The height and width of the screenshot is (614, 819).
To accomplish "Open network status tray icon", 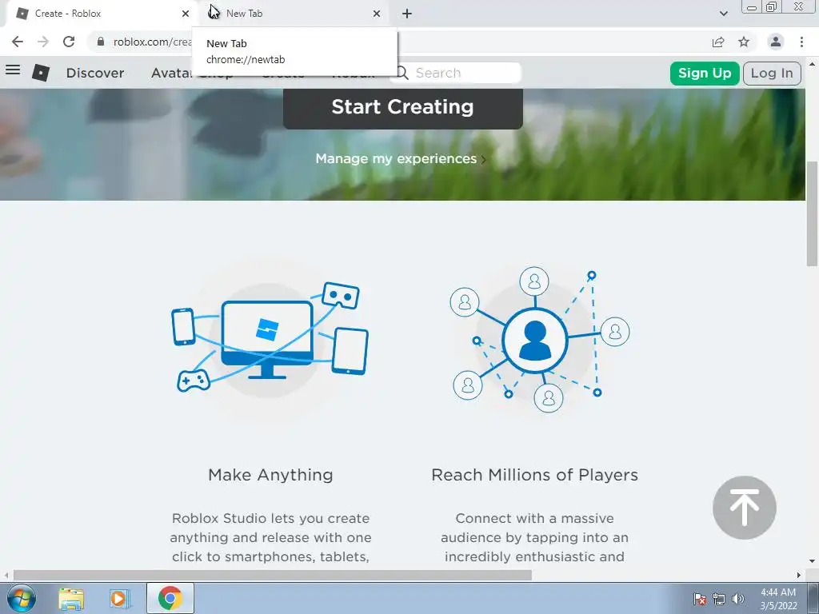I will click(x=719, y=599).
